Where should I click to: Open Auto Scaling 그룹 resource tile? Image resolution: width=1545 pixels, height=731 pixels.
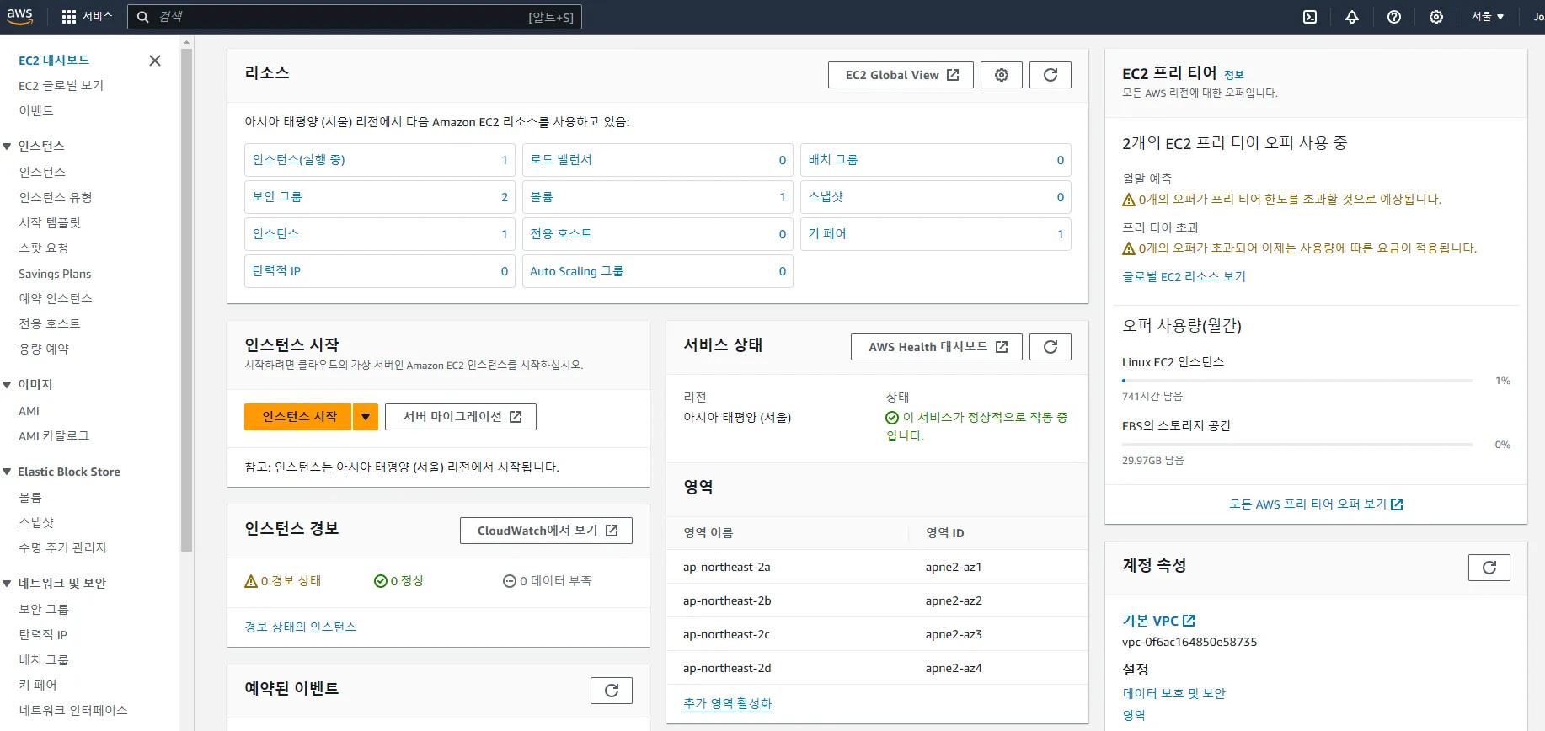[658, 271]
